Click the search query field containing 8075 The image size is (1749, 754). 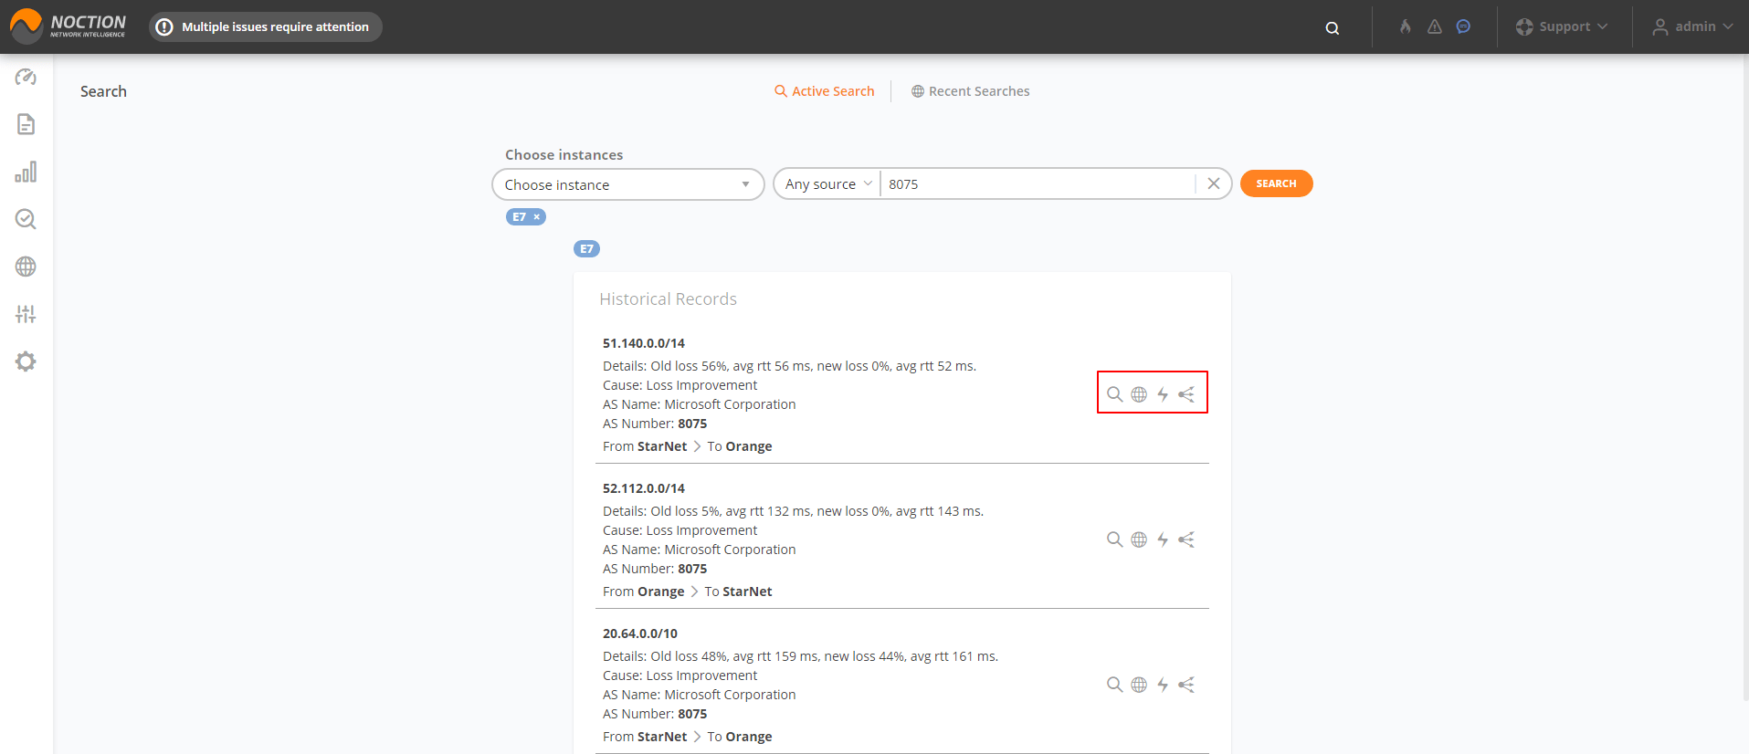tap(1038, 184)
